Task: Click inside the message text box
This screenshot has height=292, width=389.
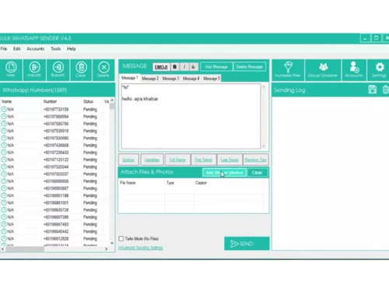Action: pyautogui.click(x=191, y=116)
